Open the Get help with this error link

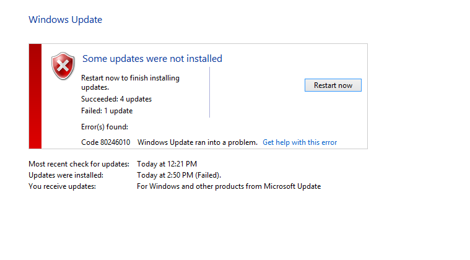click(x=300, y=142)
